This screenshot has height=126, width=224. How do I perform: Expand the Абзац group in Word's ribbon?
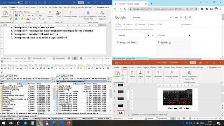tap(50, 15)
